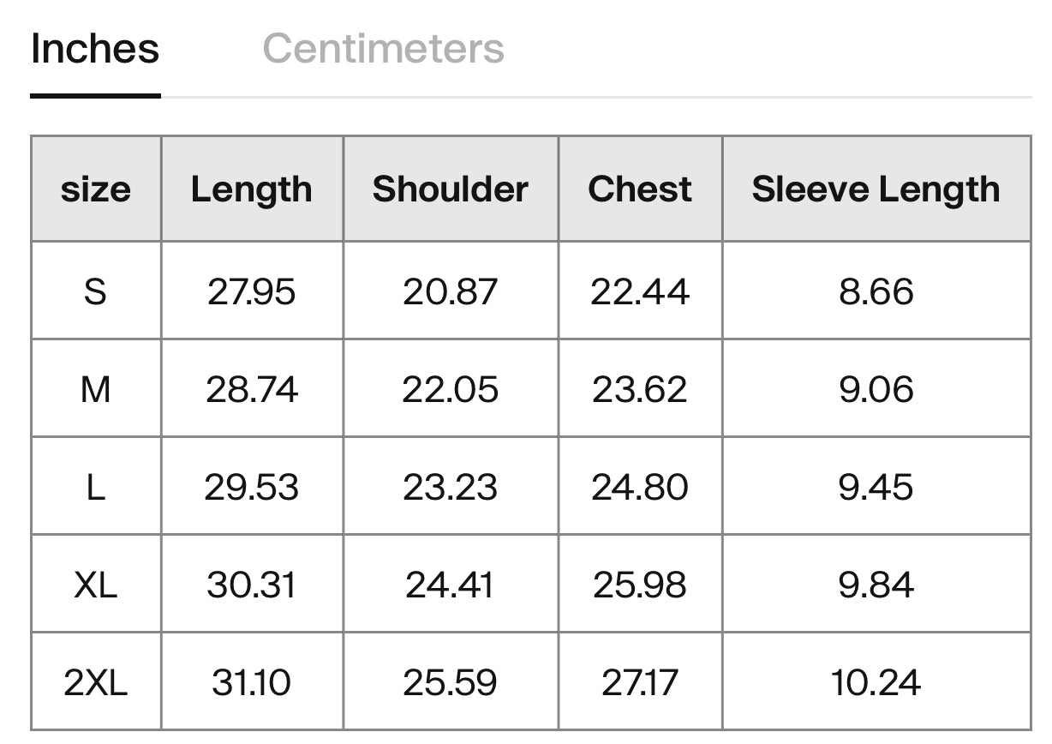Click the size column header
1052x744 pixels.
tap(96, 189)
